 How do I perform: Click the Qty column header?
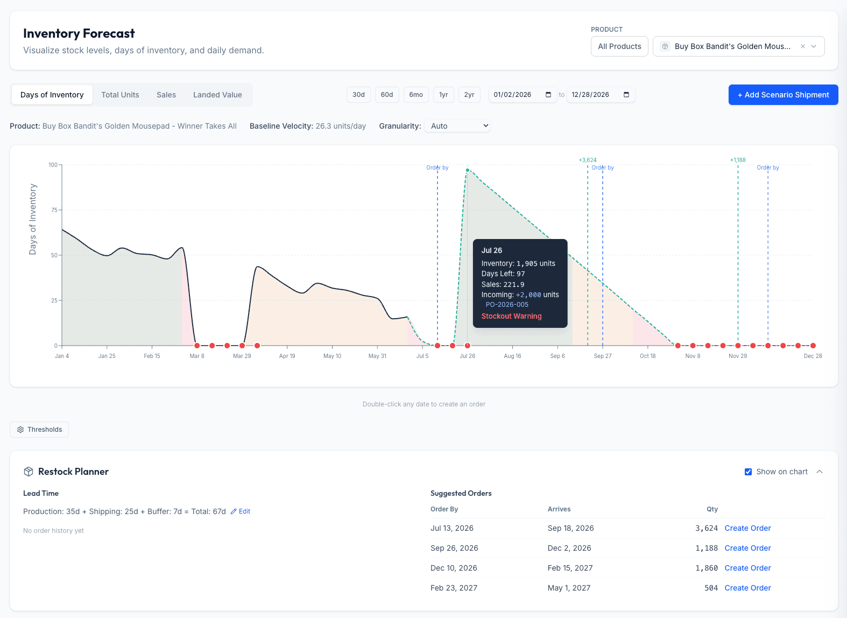pyautogui.click(x=712, y=509)
